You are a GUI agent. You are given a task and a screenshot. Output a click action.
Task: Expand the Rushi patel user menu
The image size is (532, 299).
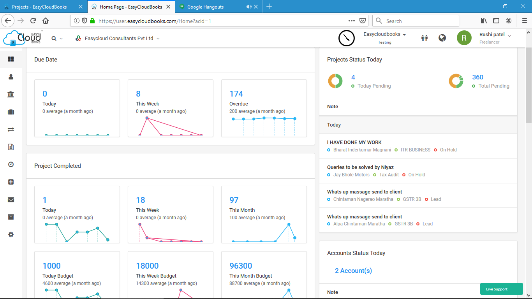(495, 38)
